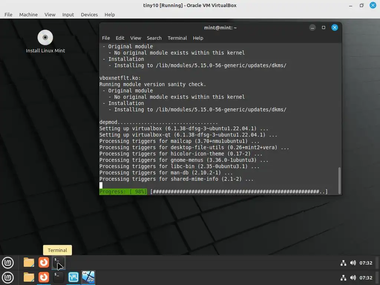Open the VirtualBox Input menu
This screenshot has width=380, height=285.
(x=68, y=14)
